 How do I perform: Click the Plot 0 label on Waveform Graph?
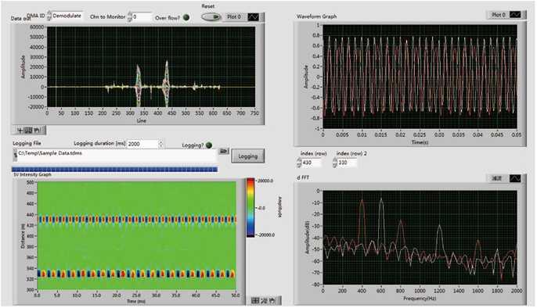pyautogui.click(x=498, y=15)
